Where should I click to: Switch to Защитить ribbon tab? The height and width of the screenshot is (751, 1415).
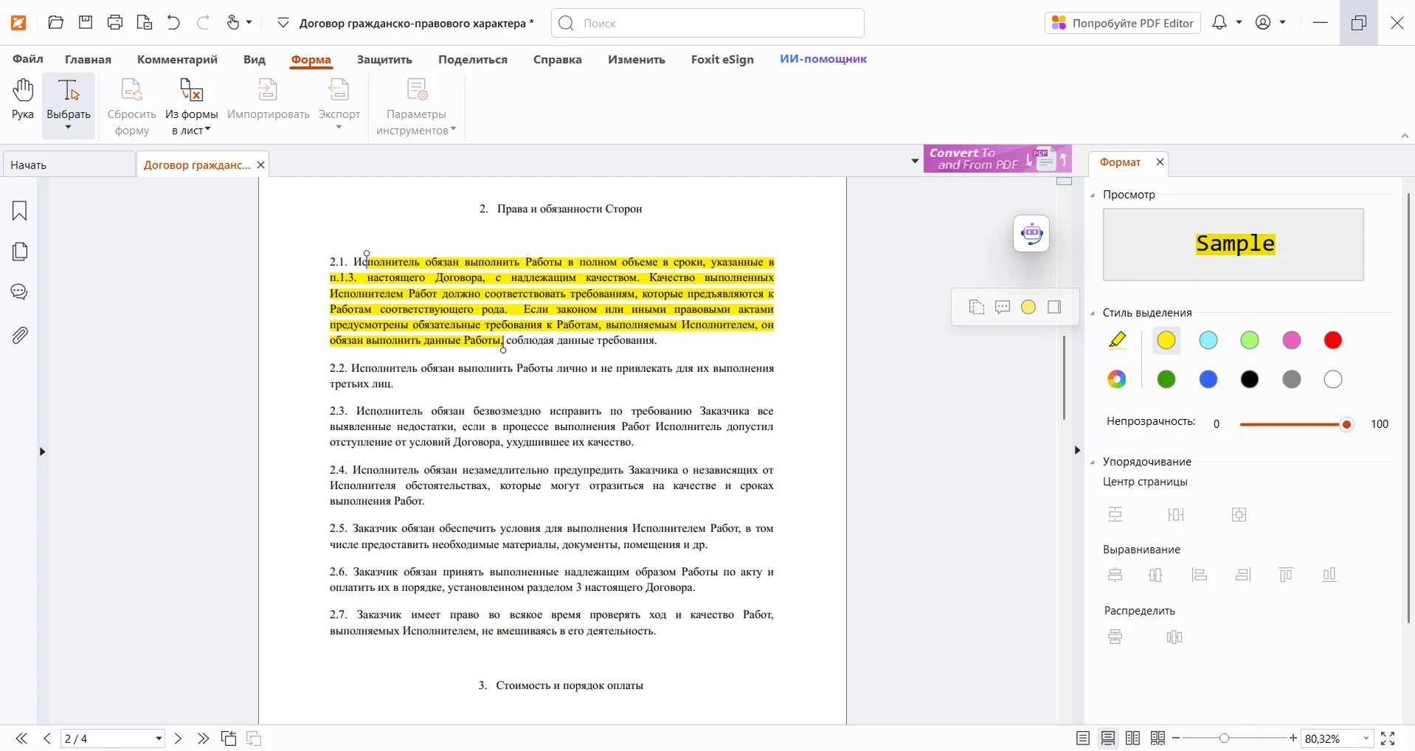click(x=384, y=59)
